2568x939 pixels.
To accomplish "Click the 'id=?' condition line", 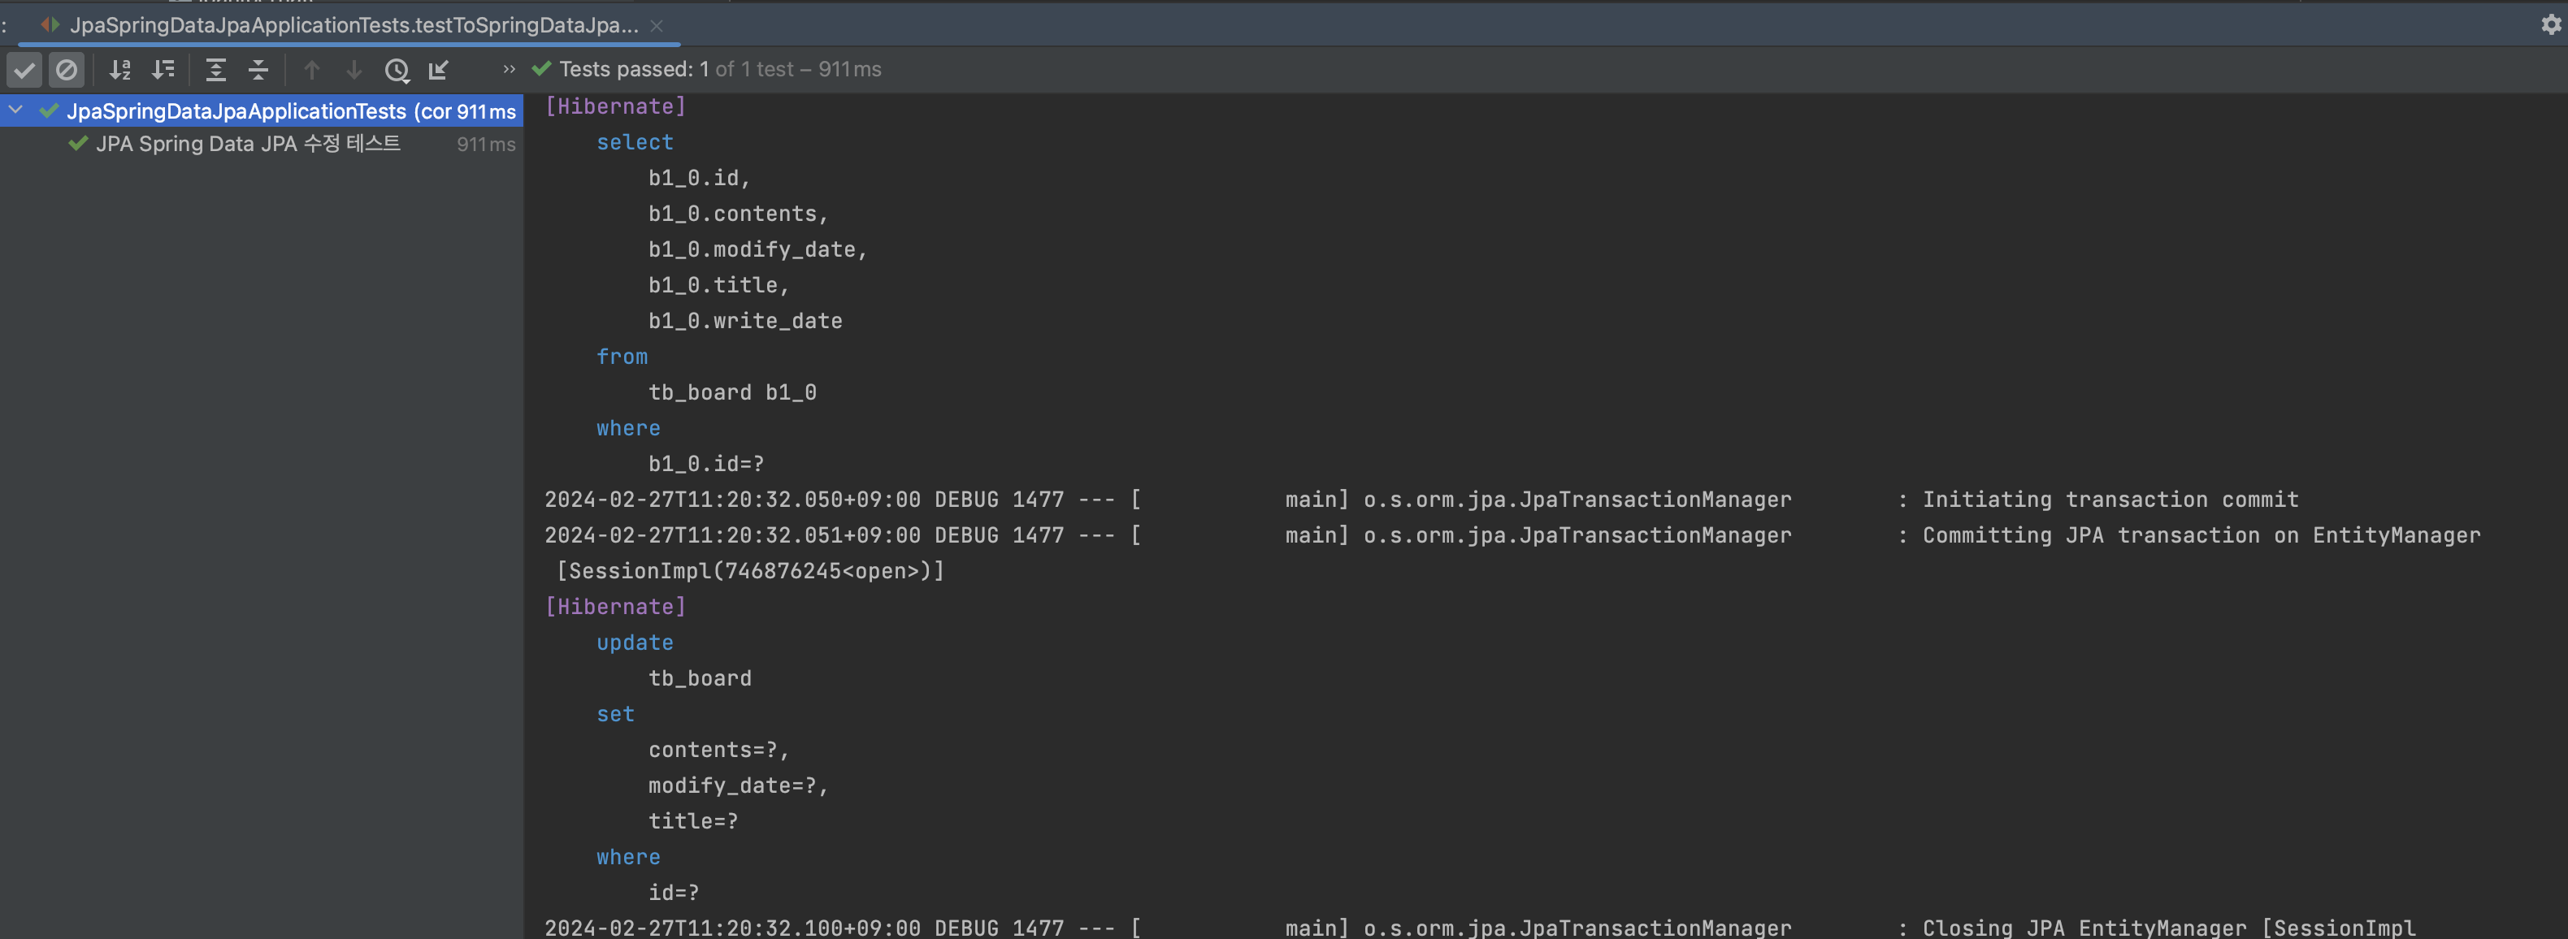I will click(674, 894).
